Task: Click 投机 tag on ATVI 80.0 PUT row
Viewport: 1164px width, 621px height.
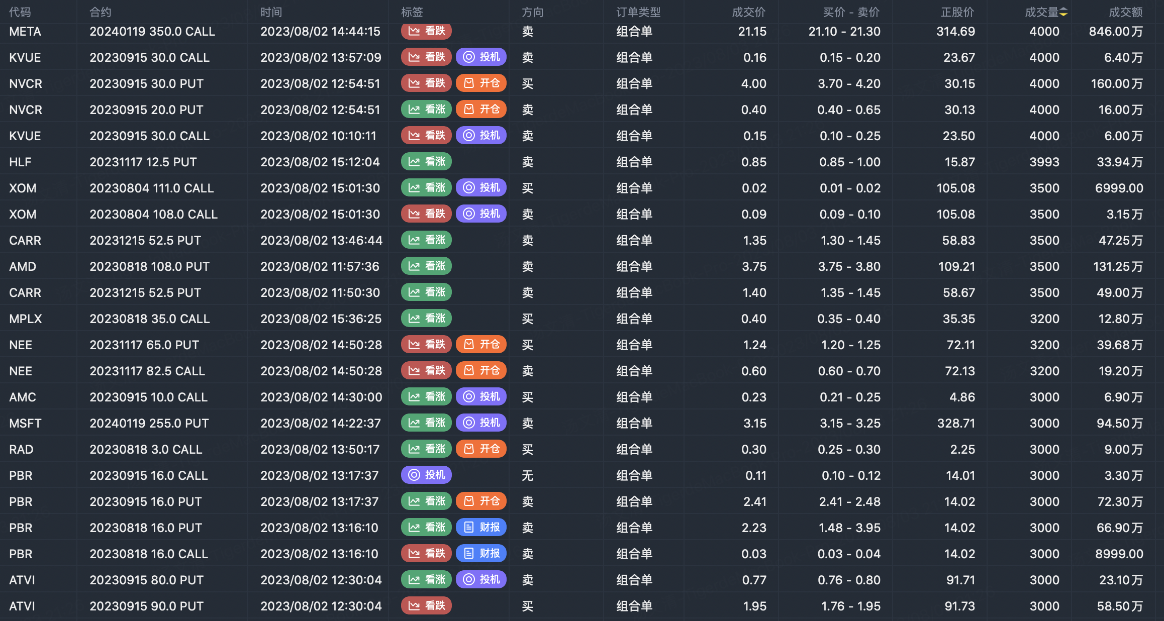Action: tap(481, 579)
